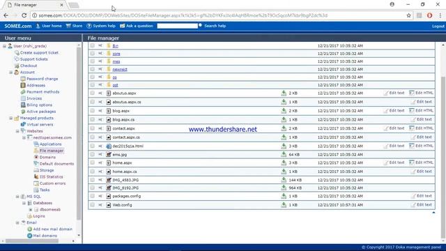Image resolution: width=446 pixels, height=251 pixels.
Task: Click Search help in the top bar
Action: tap(215, 26)
